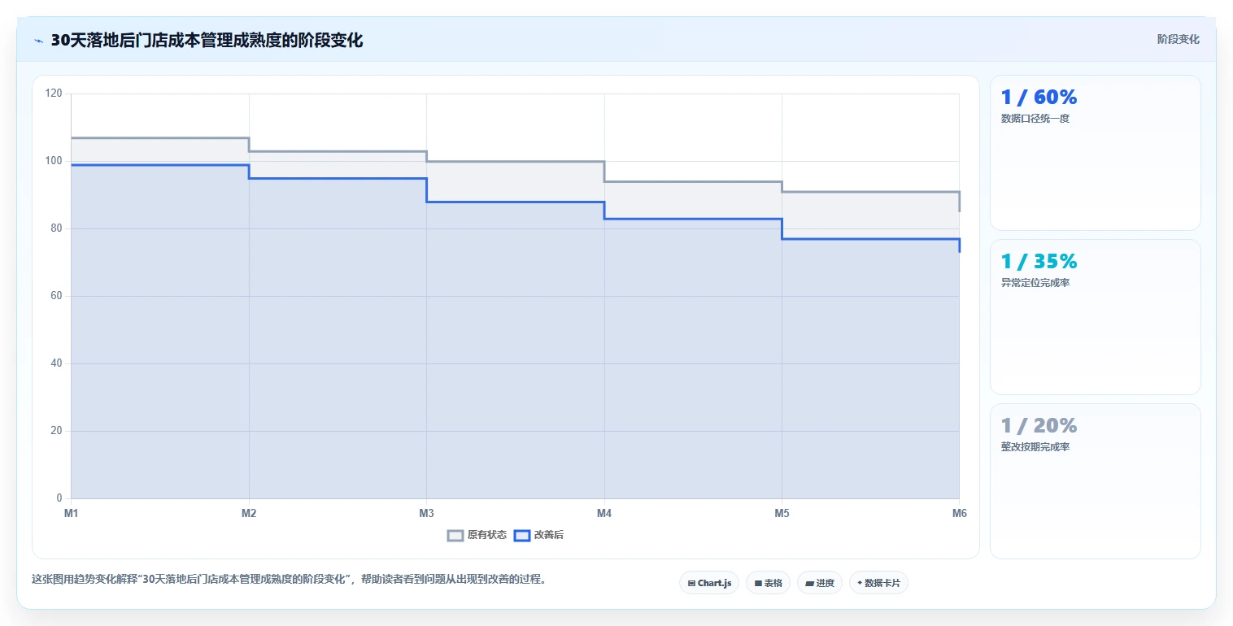Click the M6 x-axis label
Image resolution: width=1233 pixels, height=626 pixels.
click(959, 513)
